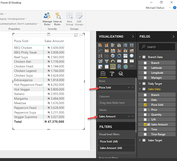Click New Group in the ribbon
This screenshot has width=177, height=161.
click(x=69, y=19)
